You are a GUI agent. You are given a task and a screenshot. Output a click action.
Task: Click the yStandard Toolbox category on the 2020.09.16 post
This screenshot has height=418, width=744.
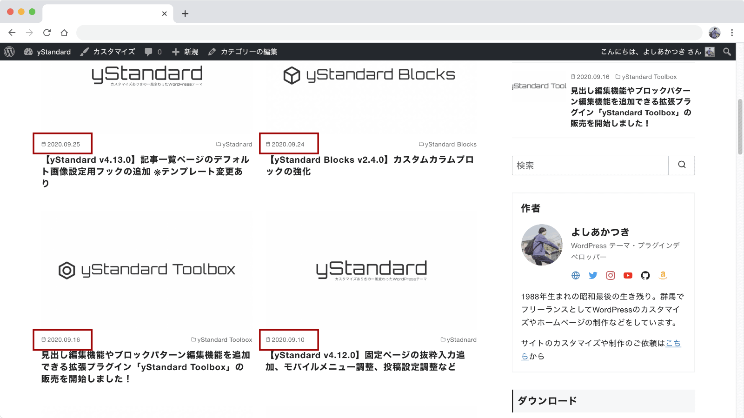(x=222, y=339)
